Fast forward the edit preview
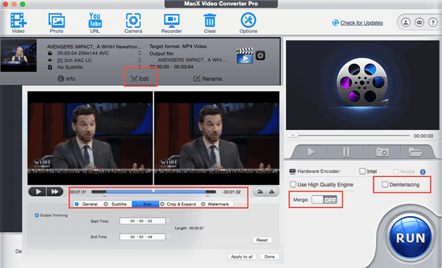 55,192
